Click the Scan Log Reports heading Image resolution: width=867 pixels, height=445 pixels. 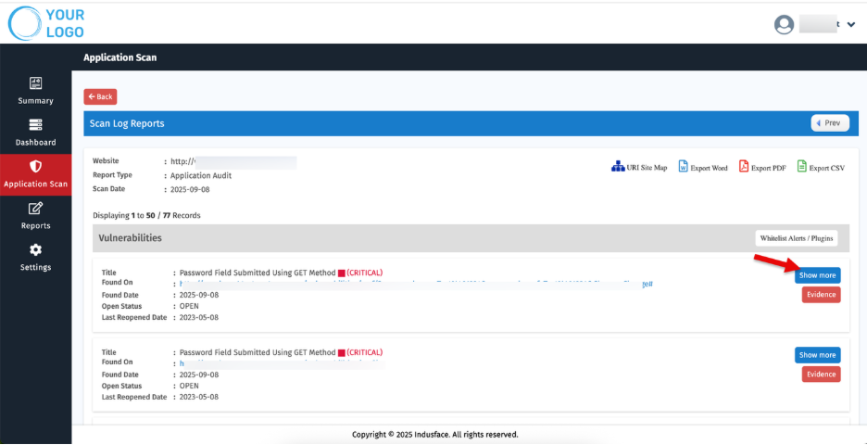[127, 123]
